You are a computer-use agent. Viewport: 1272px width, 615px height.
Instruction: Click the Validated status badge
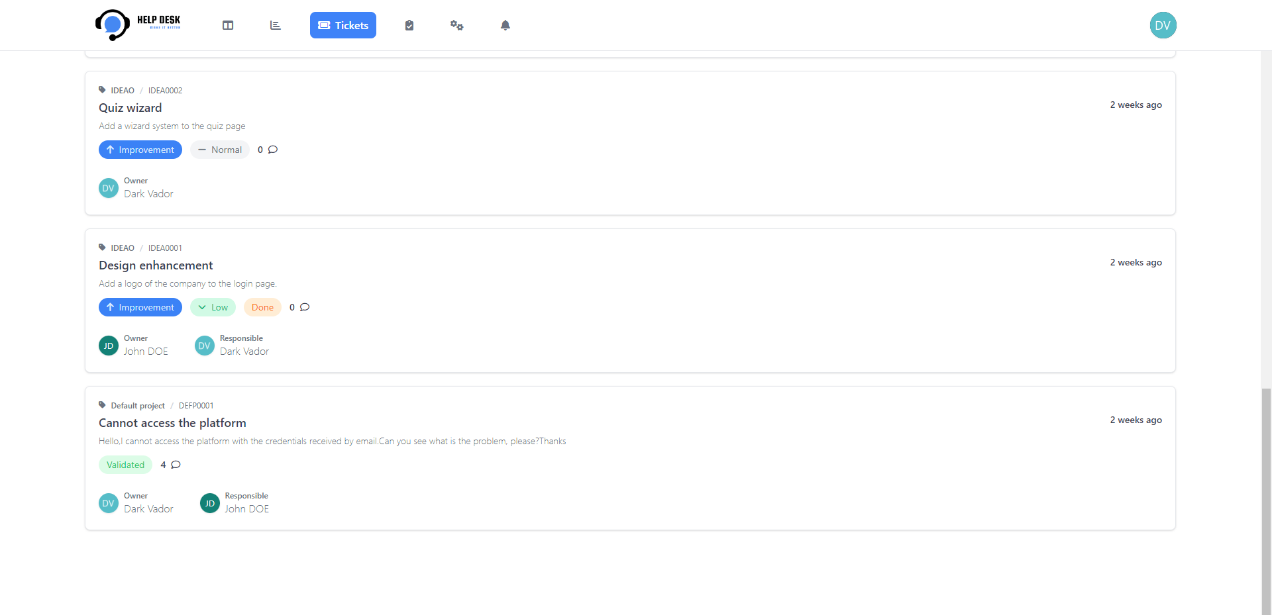tap(125, 465)
